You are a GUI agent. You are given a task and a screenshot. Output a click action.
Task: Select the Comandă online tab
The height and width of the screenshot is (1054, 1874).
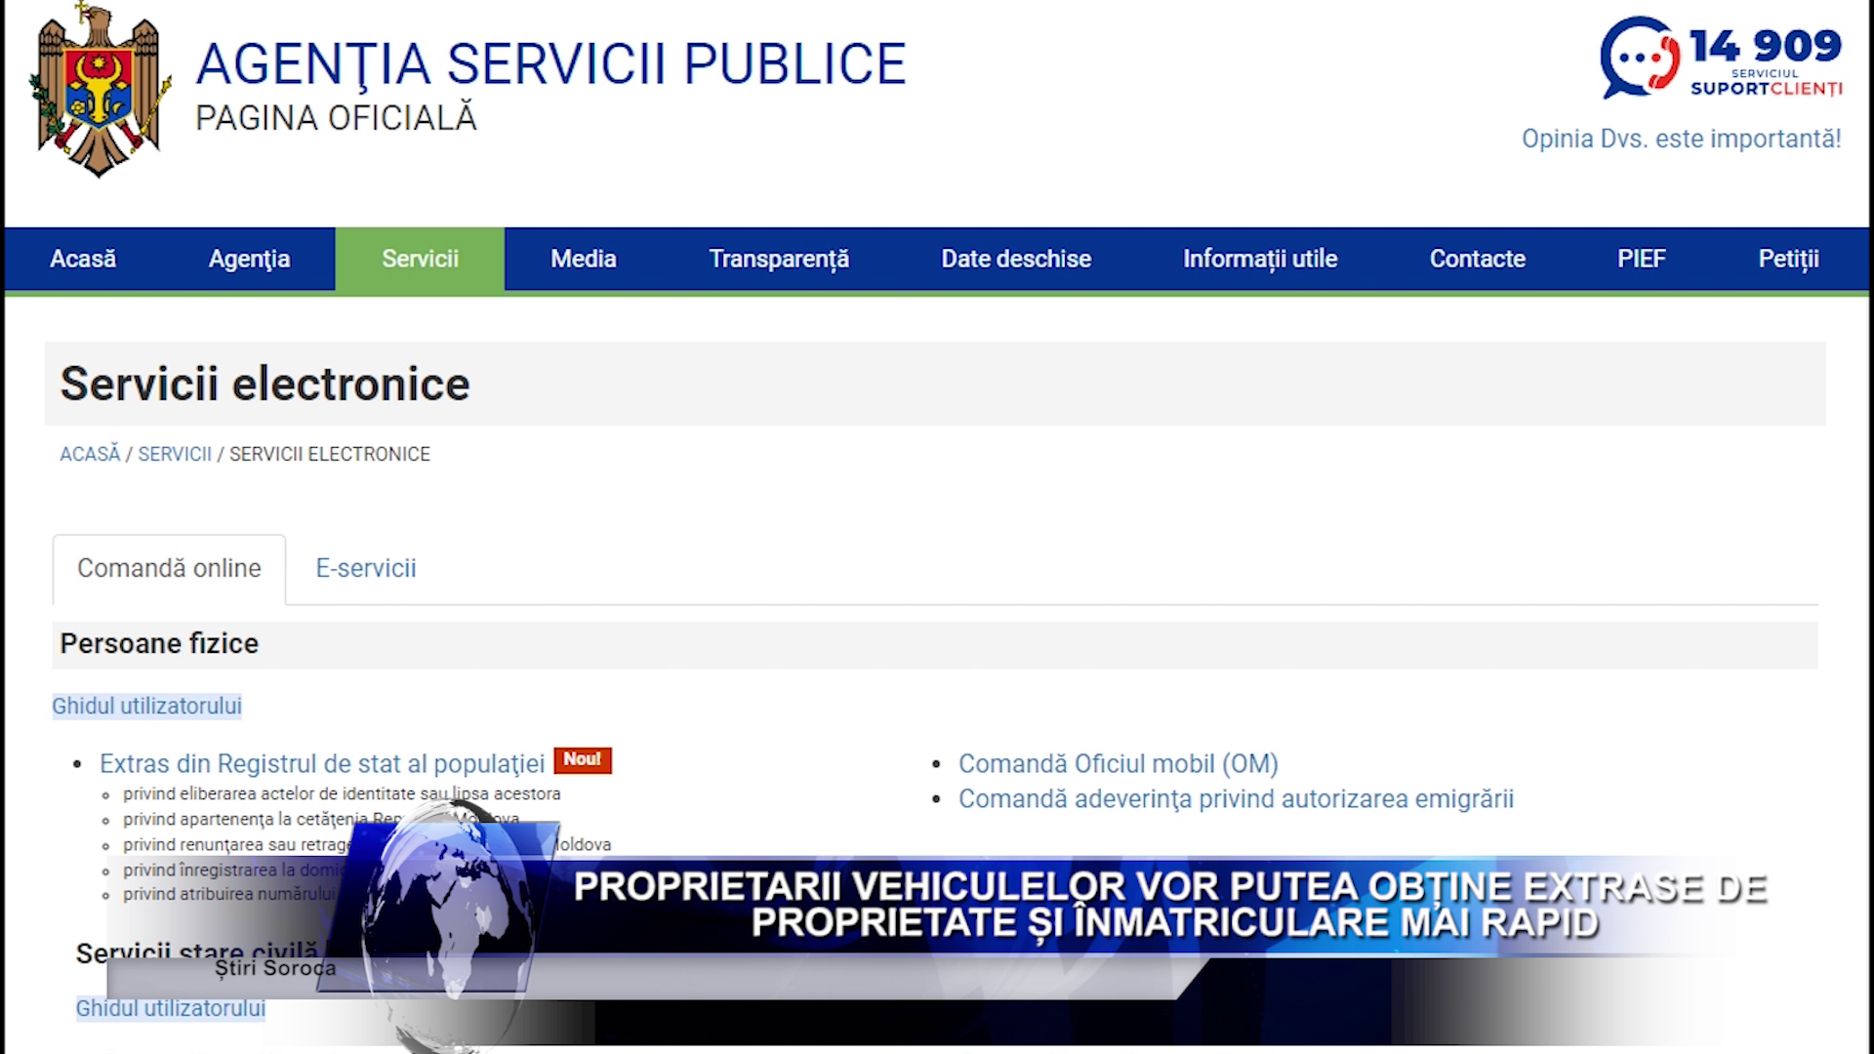point(168,568)
